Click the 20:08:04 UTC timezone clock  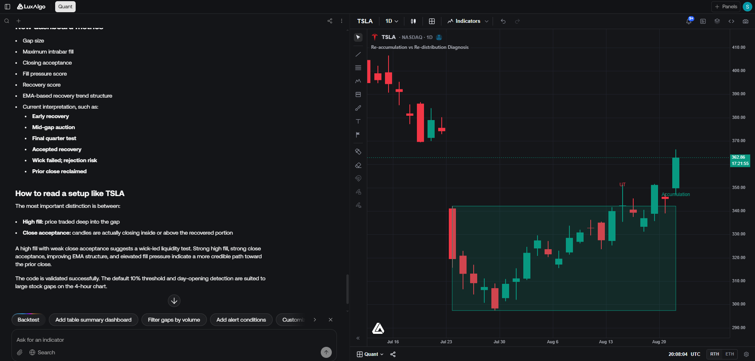pyautogui.click(x=684, y=354)
